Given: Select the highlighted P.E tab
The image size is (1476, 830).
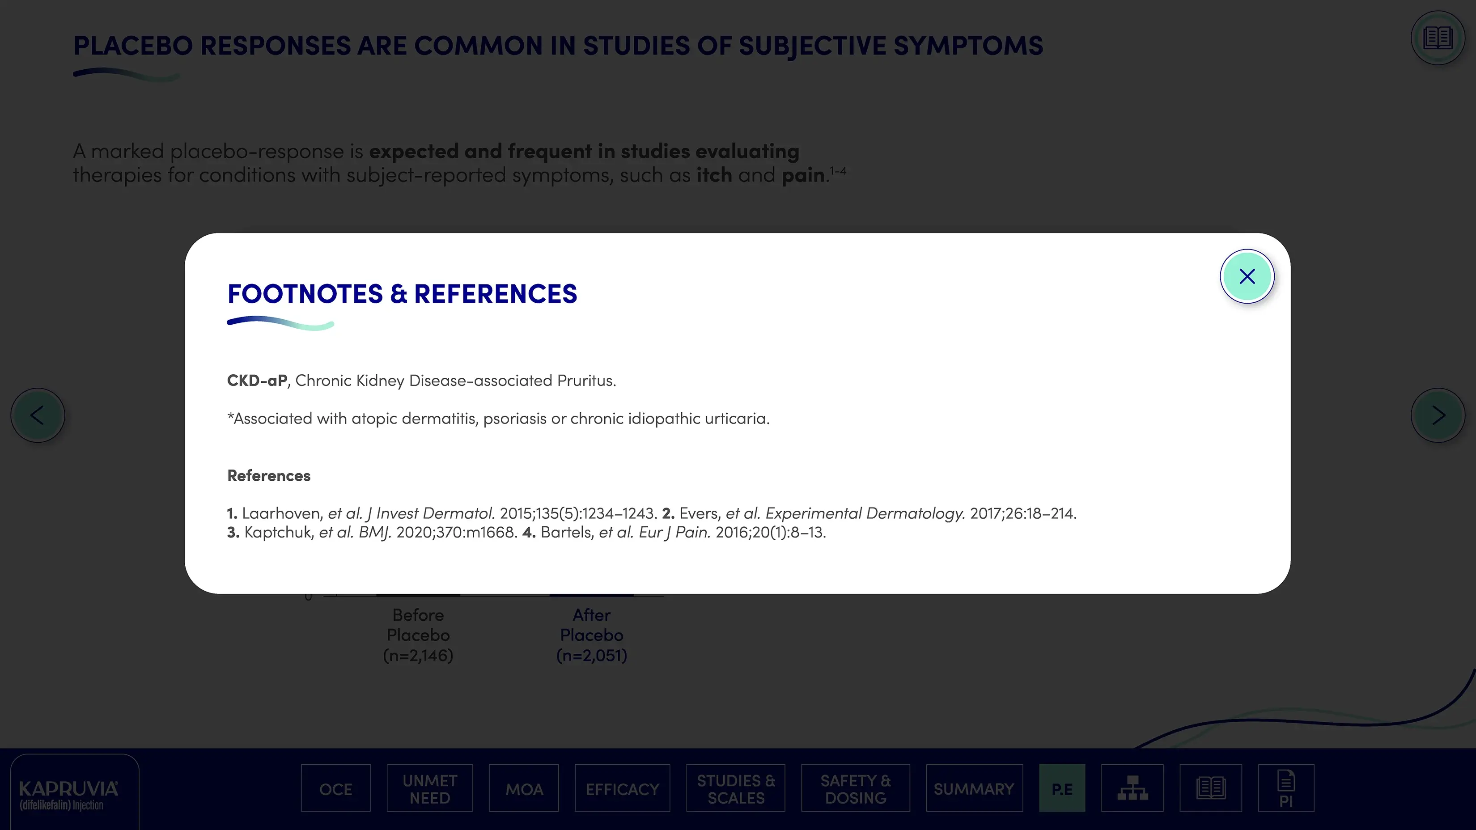Looking at the screenshot, I should (x=1062, y=789).
